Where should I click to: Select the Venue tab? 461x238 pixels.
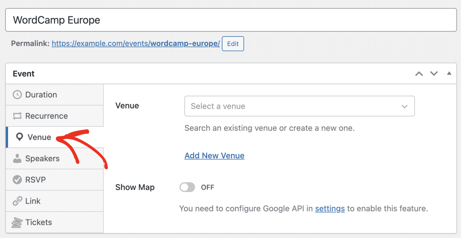pos(54,137)
